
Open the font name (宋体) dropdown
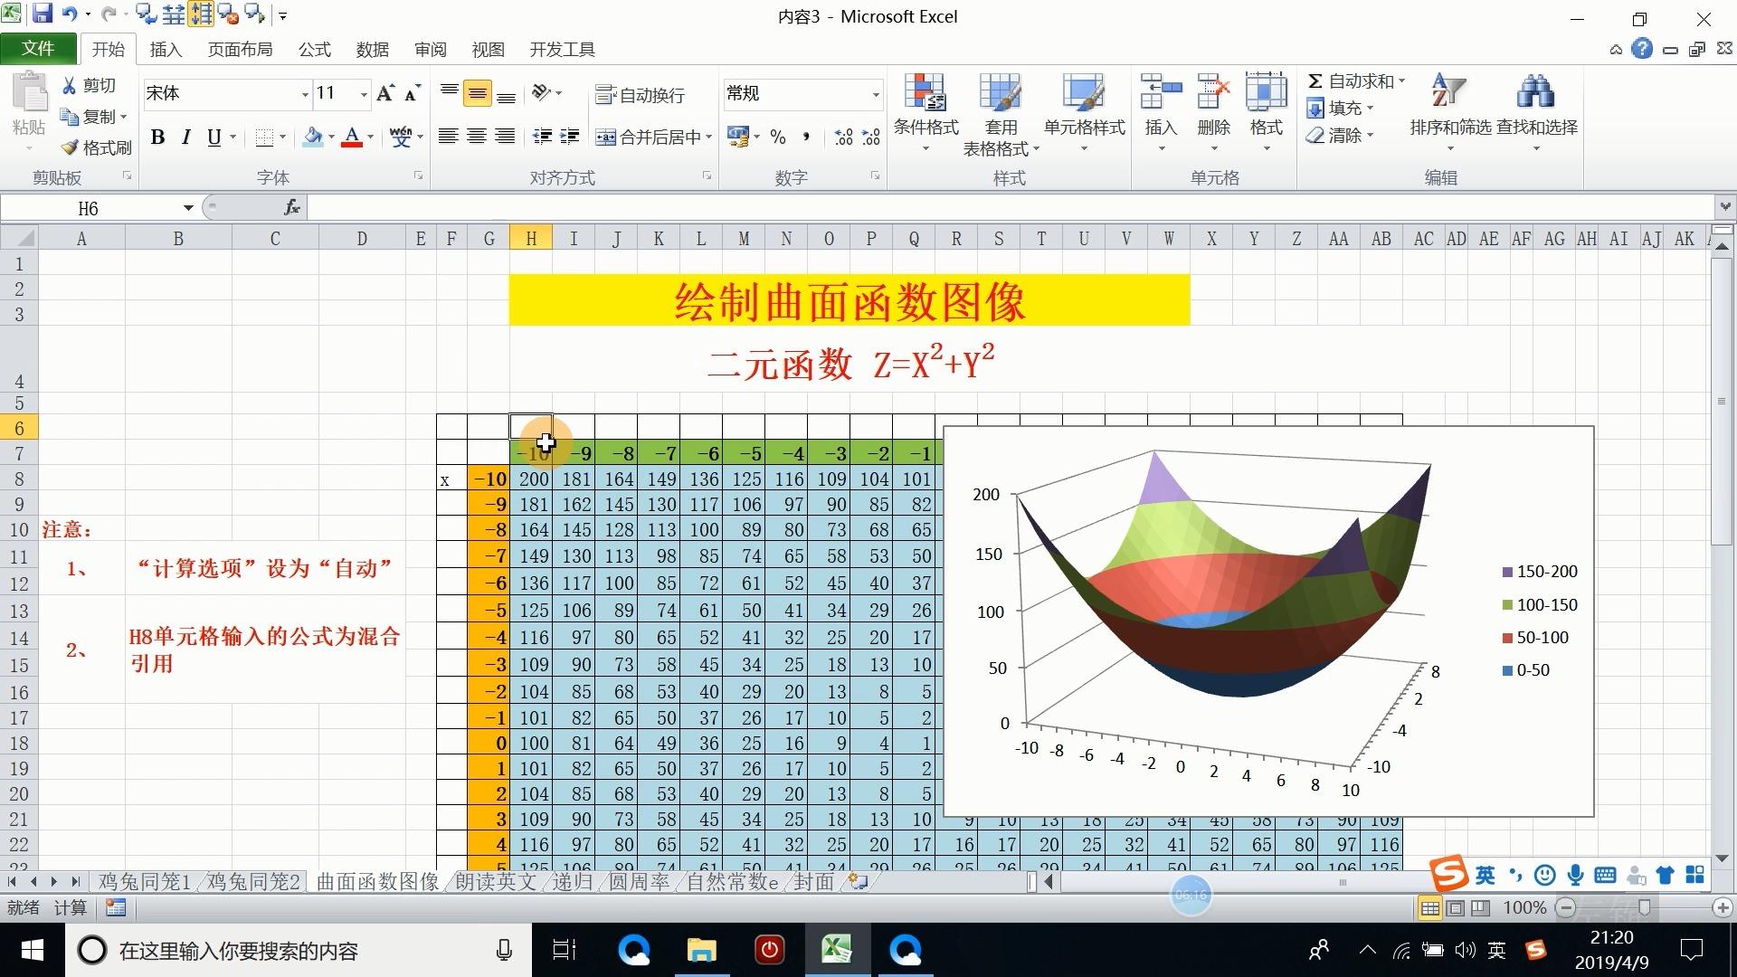305,94
